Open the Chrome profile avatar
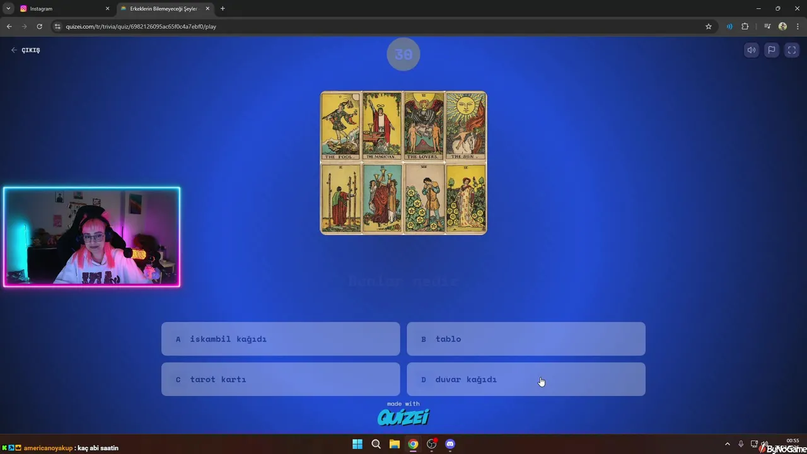The image size is (807, 454). click(782, 26)
